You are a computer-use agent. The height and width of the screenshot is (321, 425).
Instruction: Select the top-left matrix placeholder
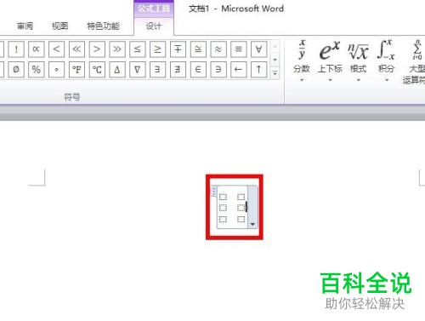pos(223,197)
